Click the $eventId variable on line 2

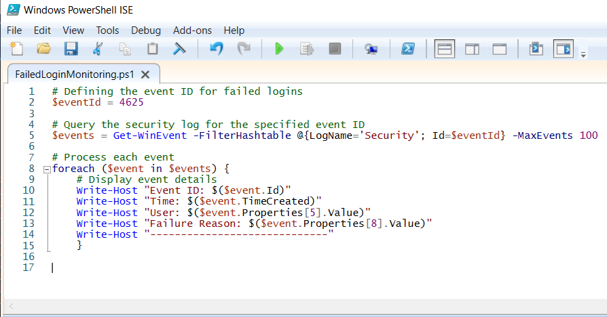click(77, 102)
